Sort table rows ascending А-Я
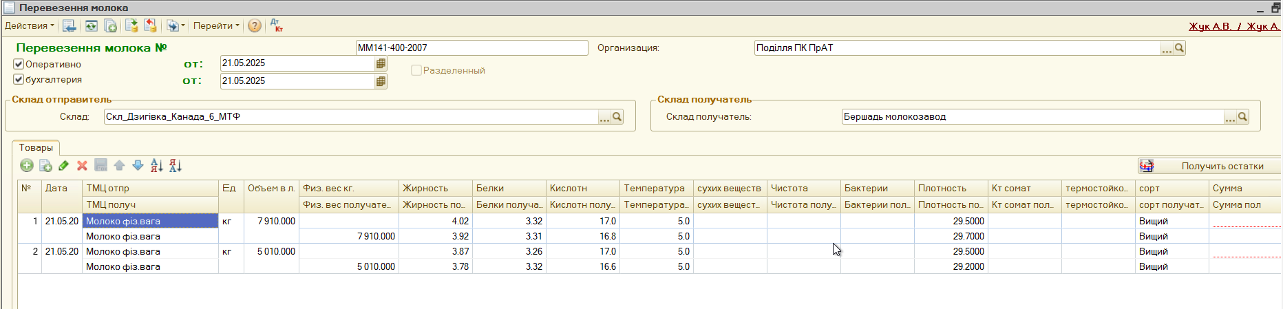This screenshot has width=1283, height=309. [157, 165]
